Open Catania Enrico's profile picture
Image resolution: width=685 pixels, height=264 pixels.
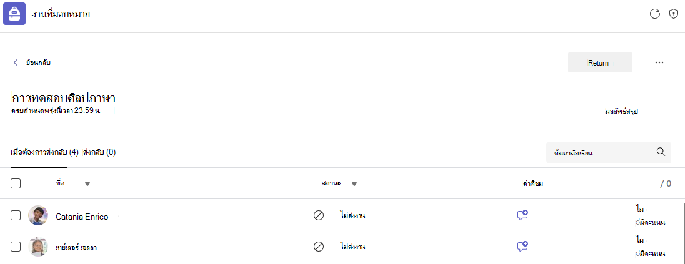tap(37, 215)
